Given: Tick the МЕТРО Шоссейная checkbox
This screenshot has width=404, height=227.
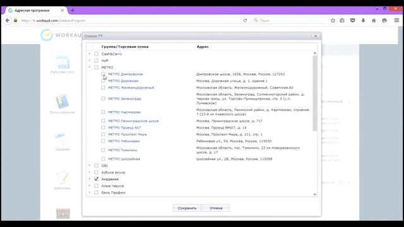Looking at the screenshot, I should (103, 159).
